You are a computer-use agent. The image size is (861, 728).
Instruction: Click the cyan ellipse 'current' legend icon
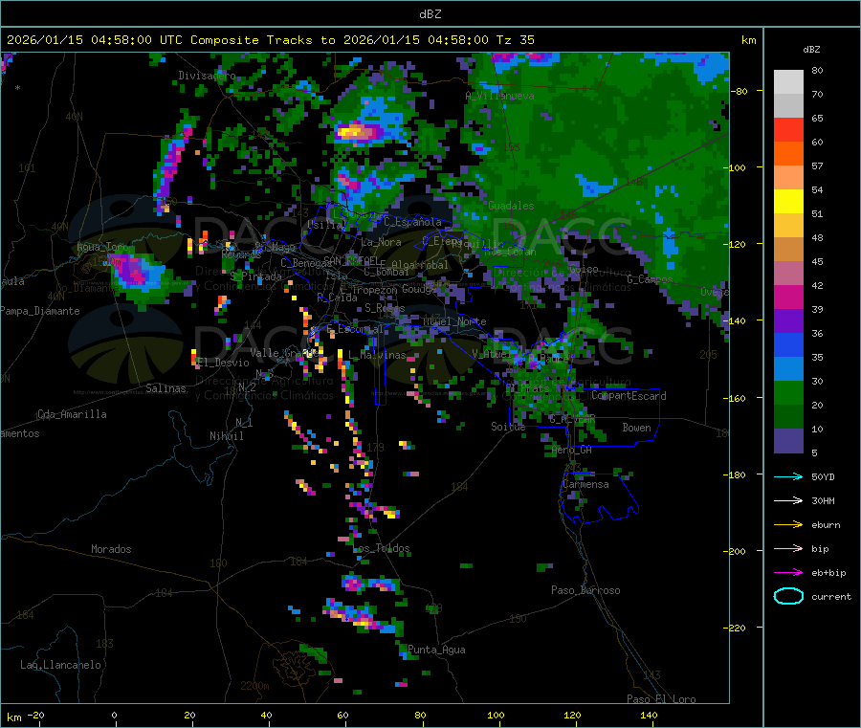[788, 596]
